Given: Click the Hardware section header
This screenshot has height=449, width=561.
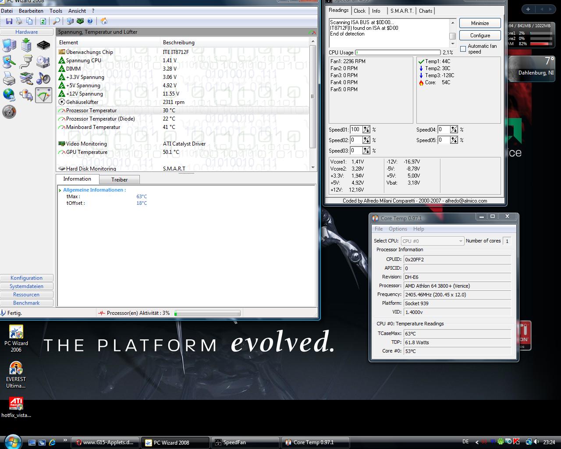Looking at the screenshot, I should pyautogui.click(x=26, y=32).
